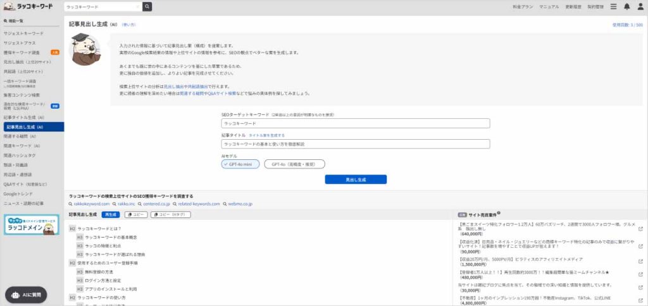Open 集客コンテンツ検索 in the sidebar
The height and width of the screenshot is (306, 648).
tap(22, 95)
